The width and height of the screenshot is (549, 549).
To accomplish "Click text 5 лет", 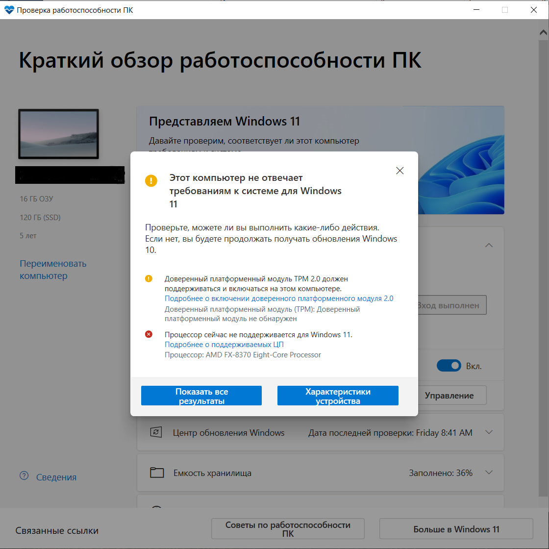I will click(x=28, y=236).
